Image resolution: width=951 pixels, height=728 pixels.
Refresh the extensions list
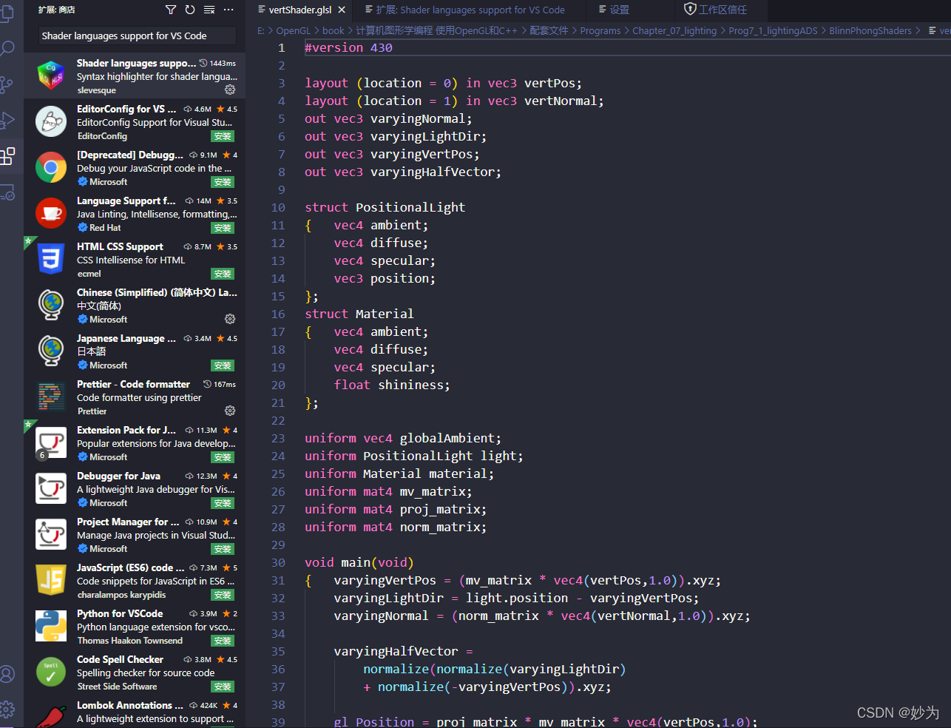click(190, 10)
